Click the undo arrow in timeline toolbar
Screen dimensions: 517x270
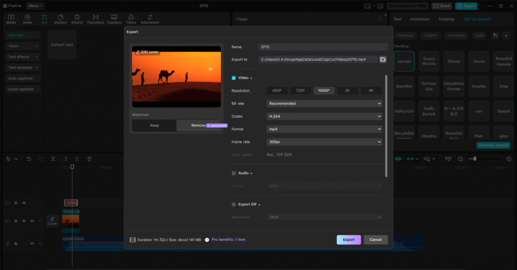click(x=28, y=159)
